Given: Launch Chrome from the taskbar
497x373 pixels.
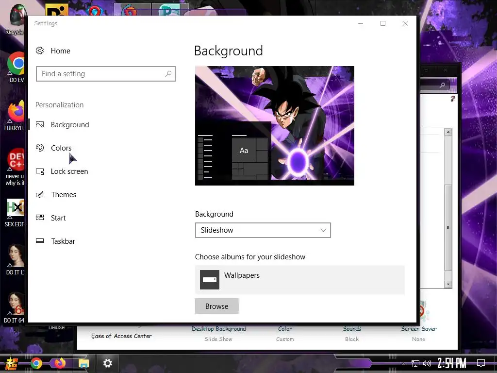Looking at the screenshot, I should point(36,363).
